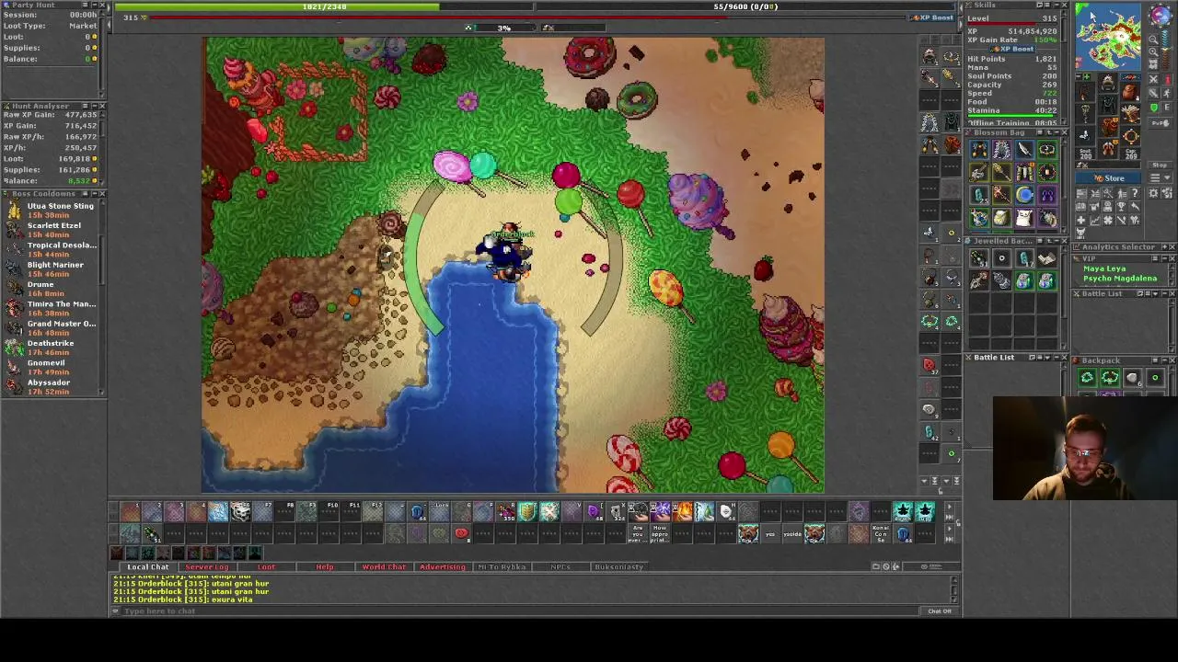The width and height of the screenshot is (1178, 662).
Task: Select Blight Mariner boss cooldown entry
Action: point(52,269)
